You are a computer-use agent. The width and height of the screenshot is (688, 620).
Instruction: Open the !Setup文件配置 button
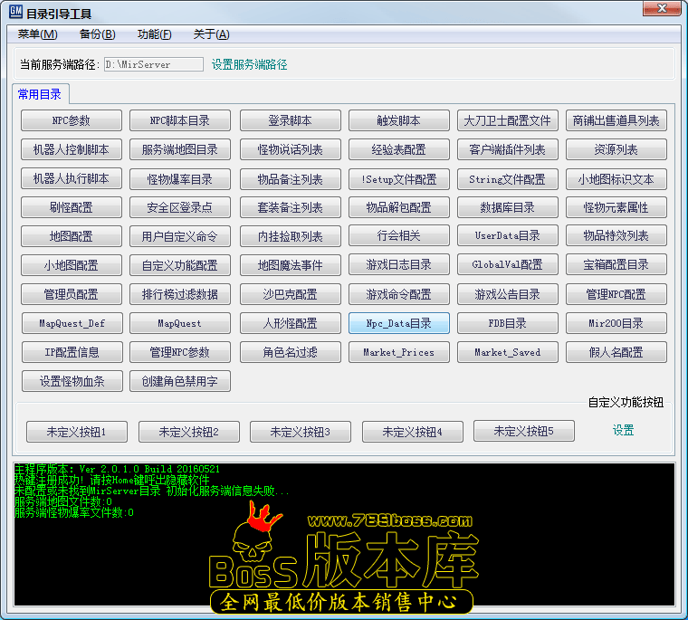point(398,178)
